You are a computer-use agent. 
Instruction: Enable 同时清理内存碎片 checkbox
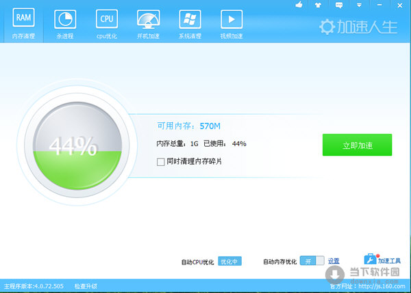point(161,162)
